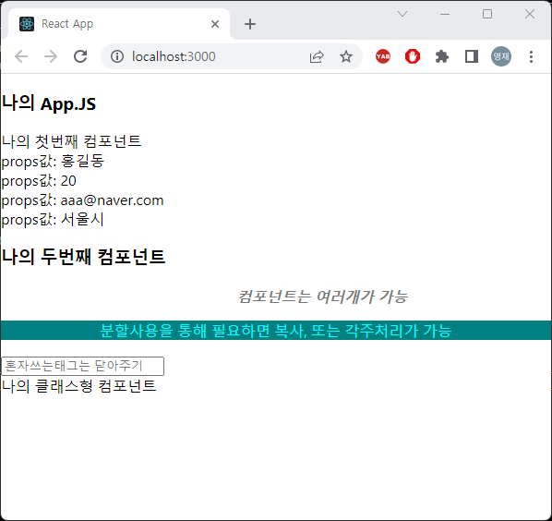Click the 혼자쓰는태그는 닫아주기 input field

tap(82, 366)
